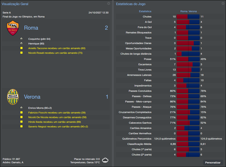Click the Roma club crest
The height and width of the screenshot is (167, 226).
(13, 28)
